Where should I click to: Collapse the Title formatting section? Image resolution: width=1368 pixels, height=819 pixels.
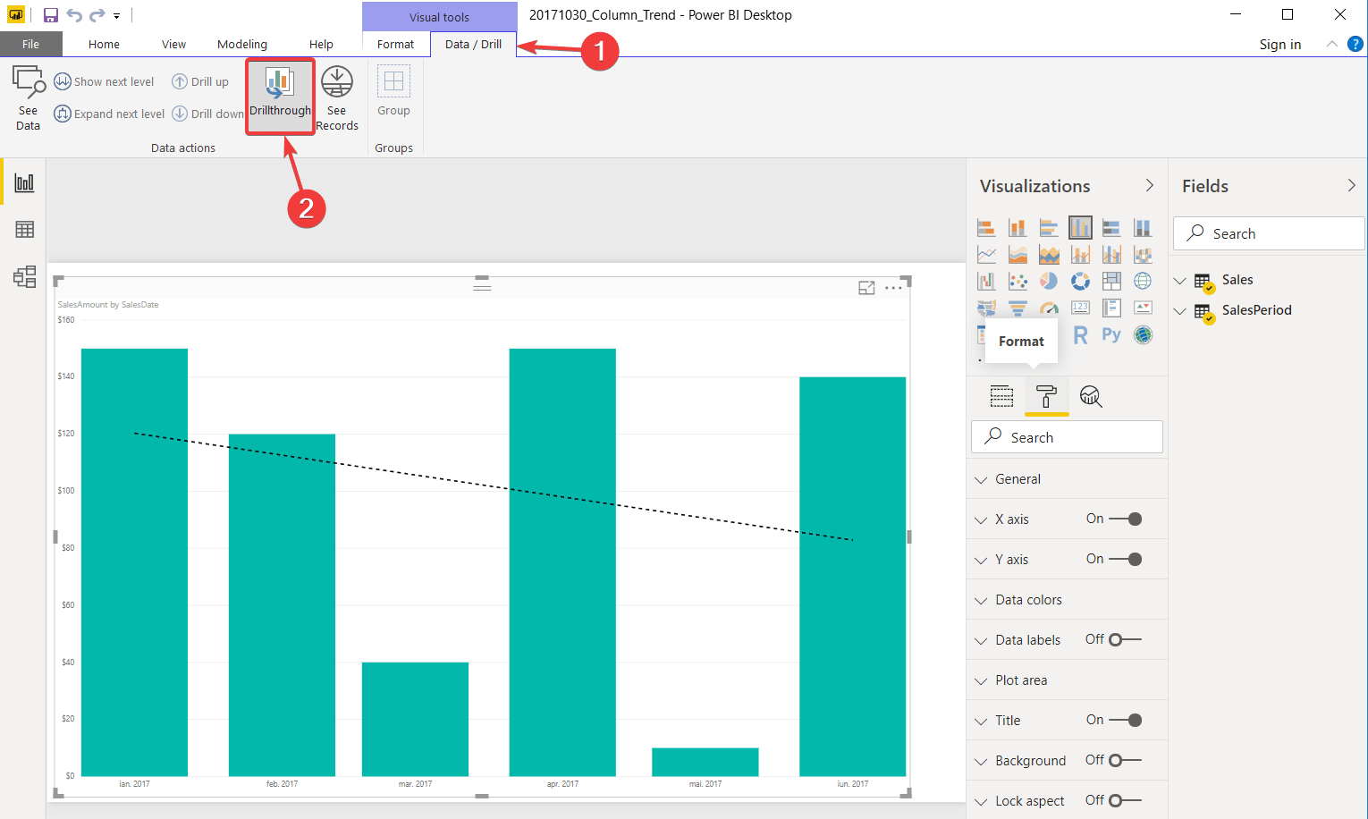coord(980,720)
